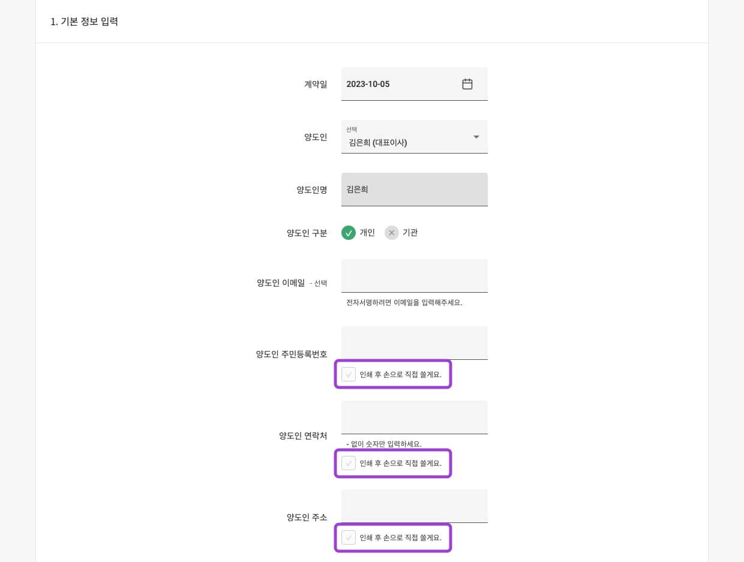Click the 2023-10-05 date value field
The width and height of the screenshot is (744, 562).
tap(396, 84)
